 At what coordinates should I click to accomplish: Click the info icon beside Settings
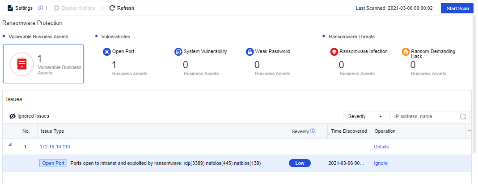point(41,8)
